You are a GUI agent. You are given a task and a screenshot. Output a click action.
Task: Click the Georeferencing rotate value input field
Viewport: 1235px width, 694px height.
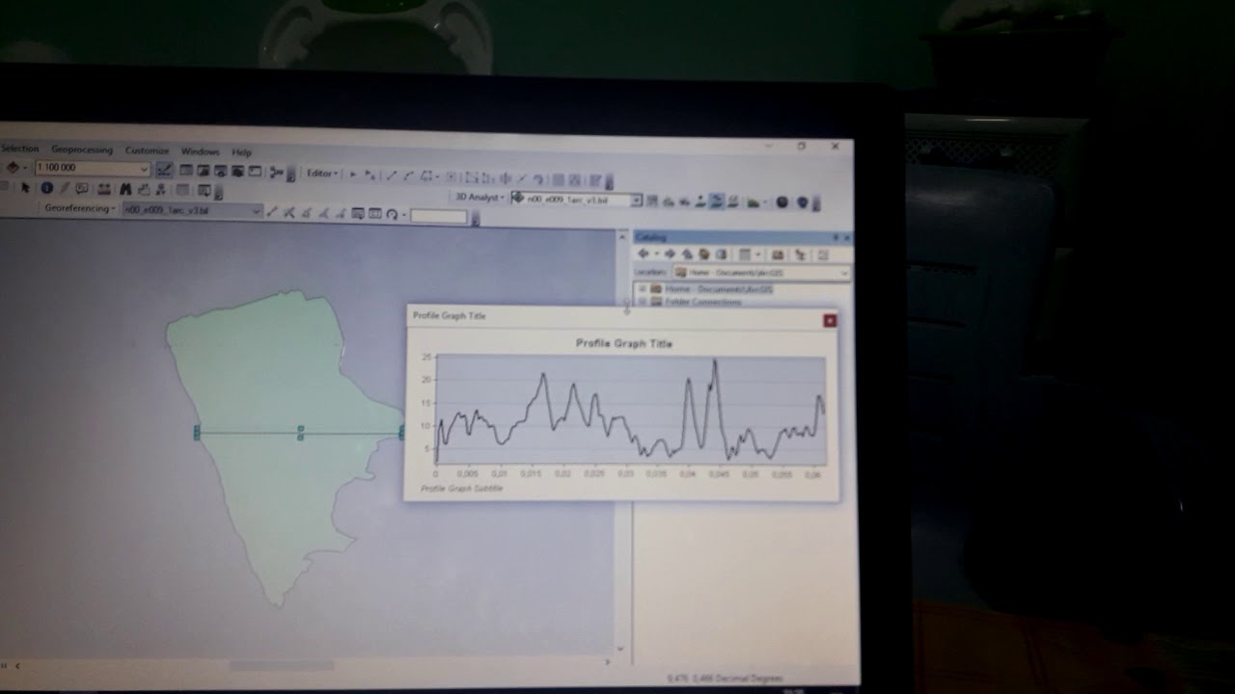coord(438,216)
